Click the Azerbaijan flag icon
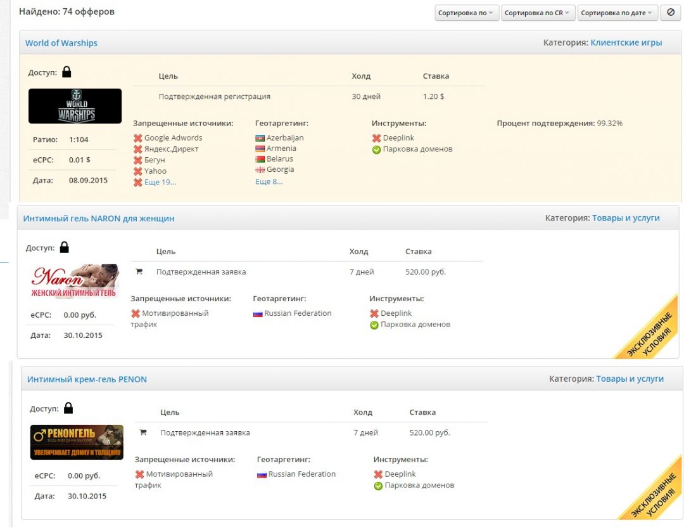Screen dimensions: 684x532 pos(260,138)
